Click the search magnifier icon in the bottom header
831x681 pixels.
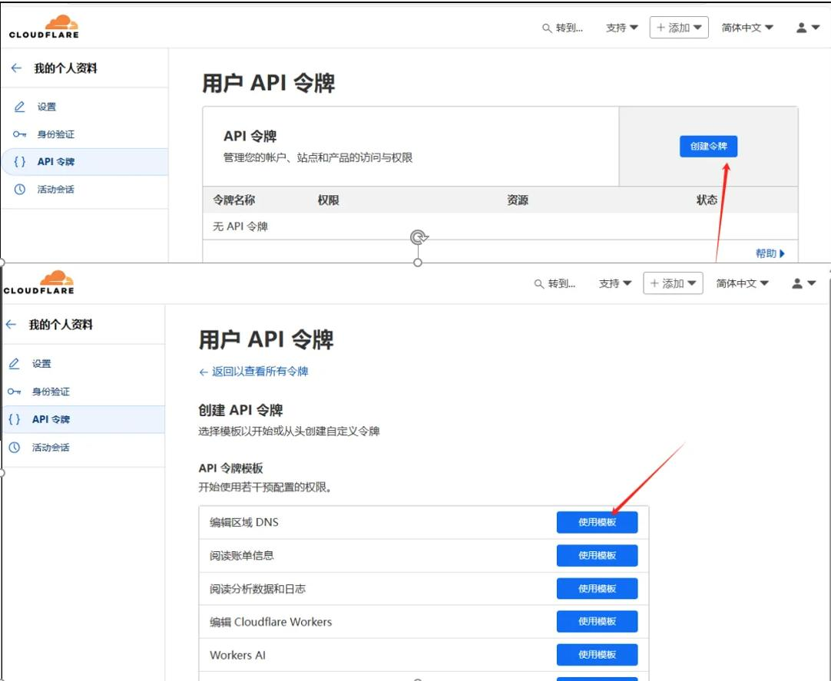point(539,284)
